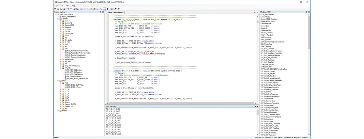The width and height of the screenshot is (364, 139).
Task: Select TC_7_1_1_3_1_ENDC in the TestCases list
Action: point(113,118)
